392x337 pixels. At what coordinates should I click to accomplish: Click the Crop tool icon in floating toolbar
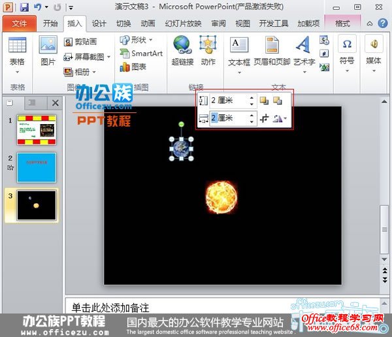pyautogui.click(x=264, y=118)
